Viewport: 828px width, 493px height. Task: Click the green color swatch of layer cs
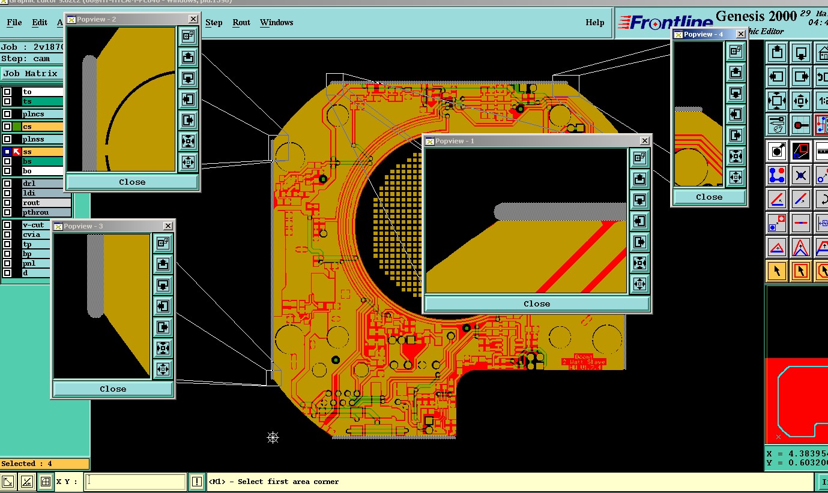coord(17,127)
